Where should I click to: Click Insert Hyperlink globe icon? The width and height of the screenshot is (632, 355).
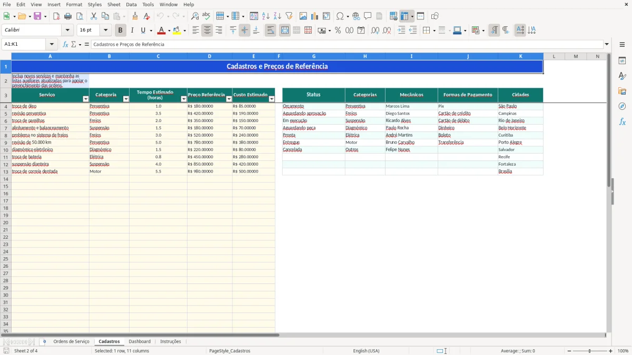(357, 16)
